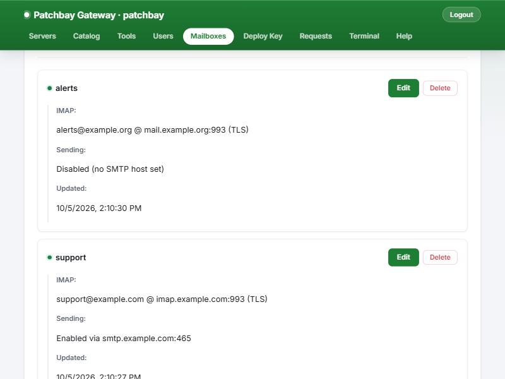The width and height of the screenshot is (505, 379).
Task: Click the IMAP label in alerts card
Action: pyautogui.click(x=66, y=111)
